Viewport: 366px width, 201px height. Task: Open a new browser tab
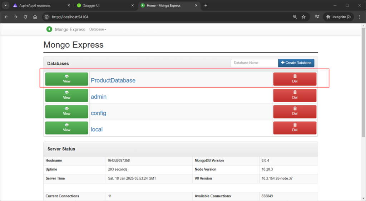206,5
